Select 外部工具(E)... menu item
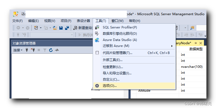Image resolution: width=216 pixels, height=108 pixels. click(134, 60)
